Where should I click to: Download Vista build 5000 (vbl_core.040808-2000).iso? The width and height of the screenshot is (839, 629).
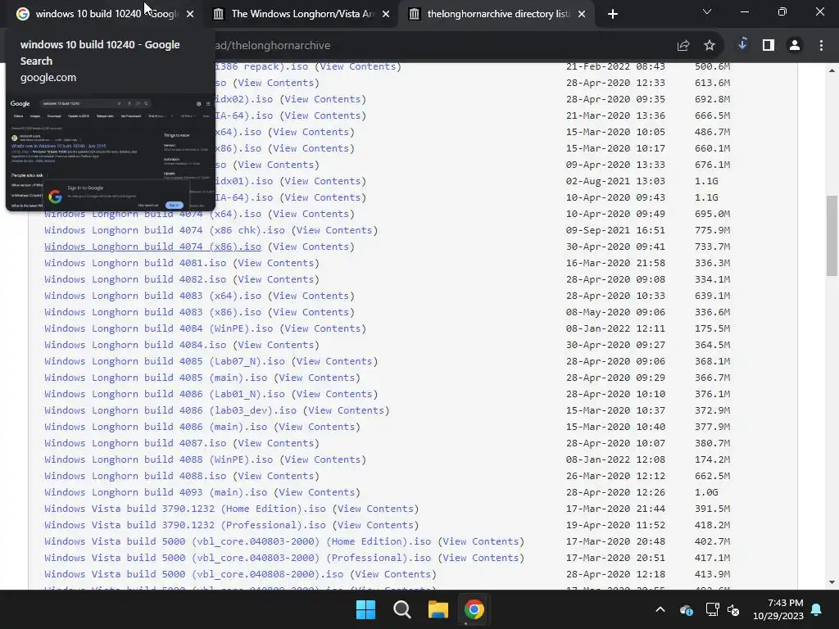[x=193, y=574]
